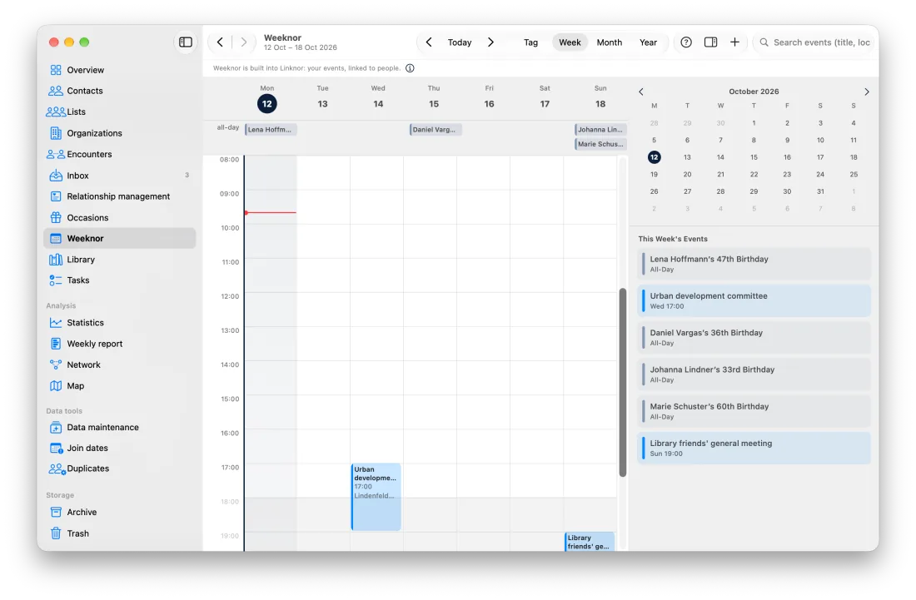This screenshot has height=600, width=916.
Task: Open Relationship management in the sidebar
Action: [x=119, y=196]
